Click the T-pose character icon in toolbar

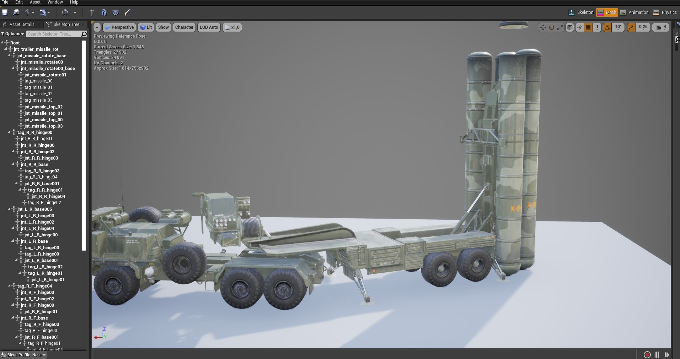[92, 12]
